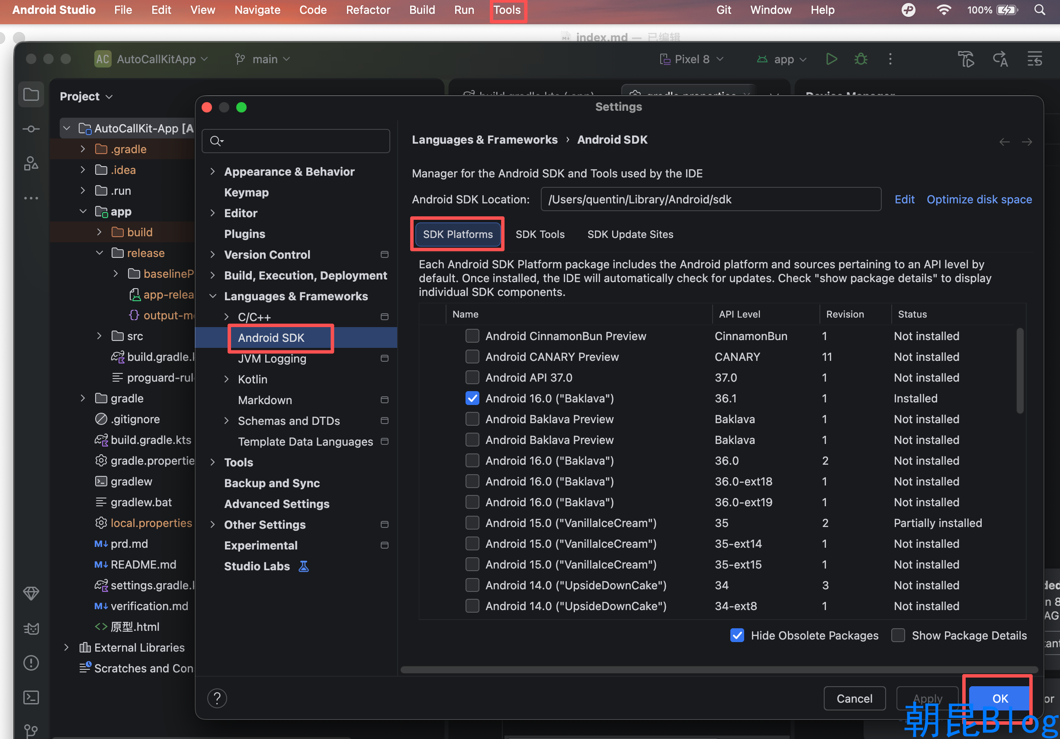Viewport: 1060px width, 739px height.
Task: Open the AutoCallKitApp project dropdown
Action: (151, 59)
